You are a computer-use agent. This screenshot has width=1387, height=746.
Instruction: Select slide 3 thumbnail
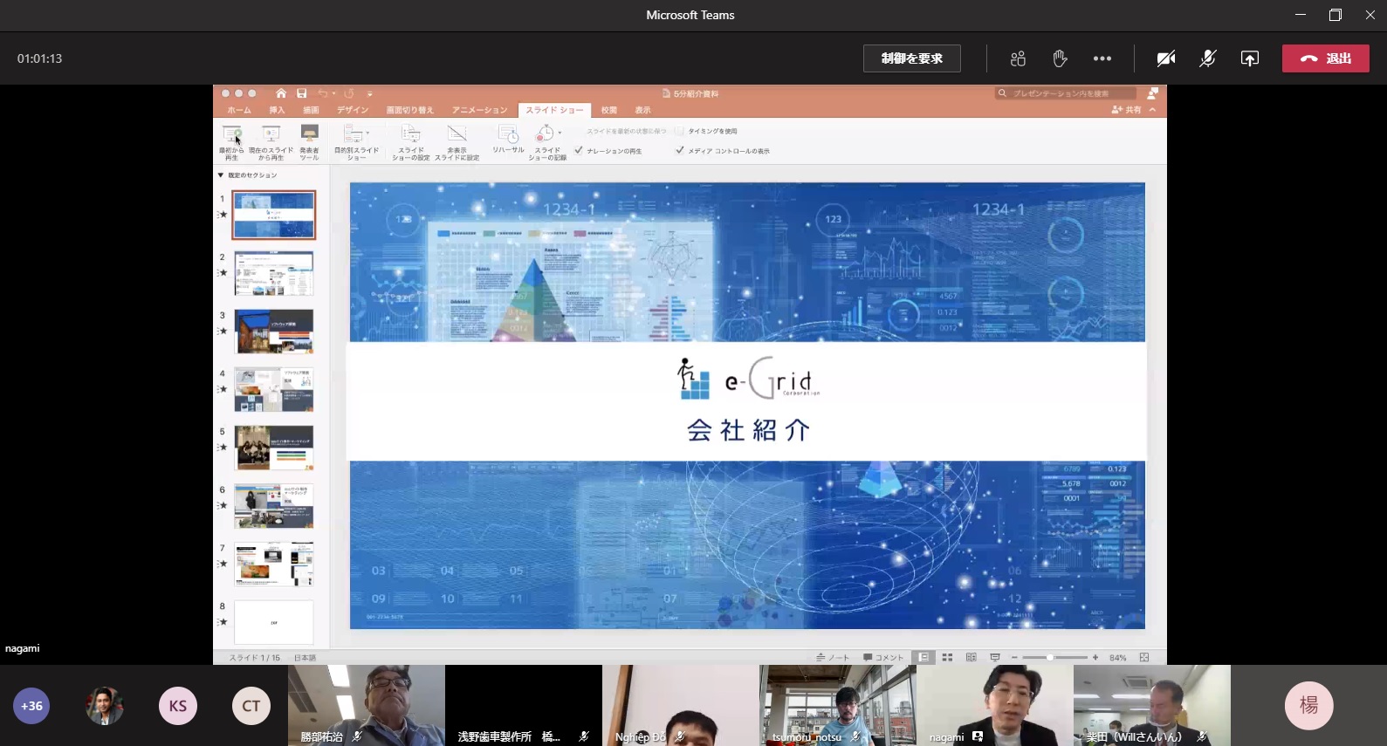coord(273,332)
